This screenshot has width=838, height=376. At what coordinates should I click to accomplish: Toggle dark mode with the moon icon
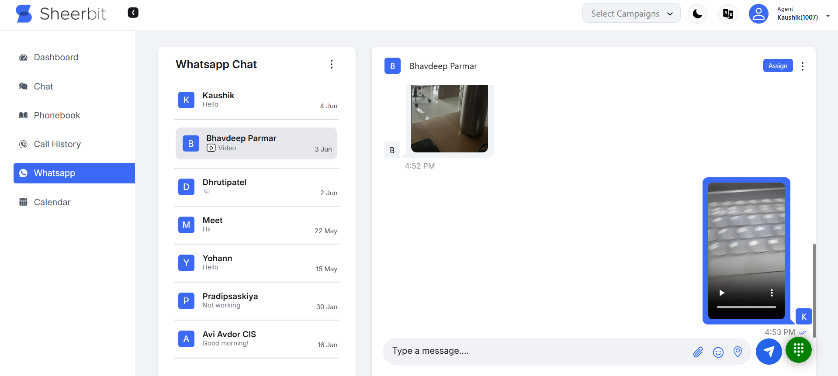[698, 14]
